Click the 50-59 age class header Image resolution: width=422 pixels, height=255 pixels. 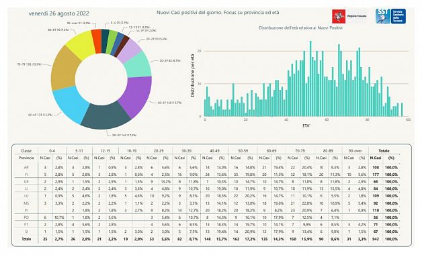pyautogui.click(x=243, y=151)
